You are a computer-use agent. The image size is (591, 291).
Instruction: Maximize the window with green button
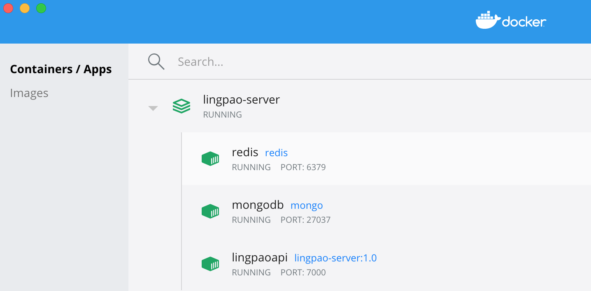[41, 8]
